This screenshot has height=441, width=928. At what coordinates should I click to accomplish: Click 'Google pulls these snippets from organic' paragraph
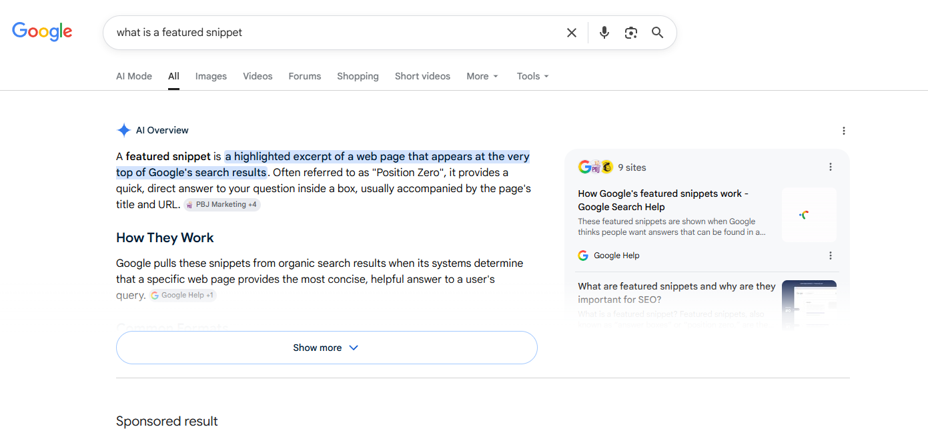(x=320, y=279)
